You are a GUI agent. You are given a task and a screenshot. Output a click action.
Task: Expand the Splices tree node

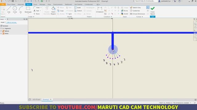pos(1,31)
